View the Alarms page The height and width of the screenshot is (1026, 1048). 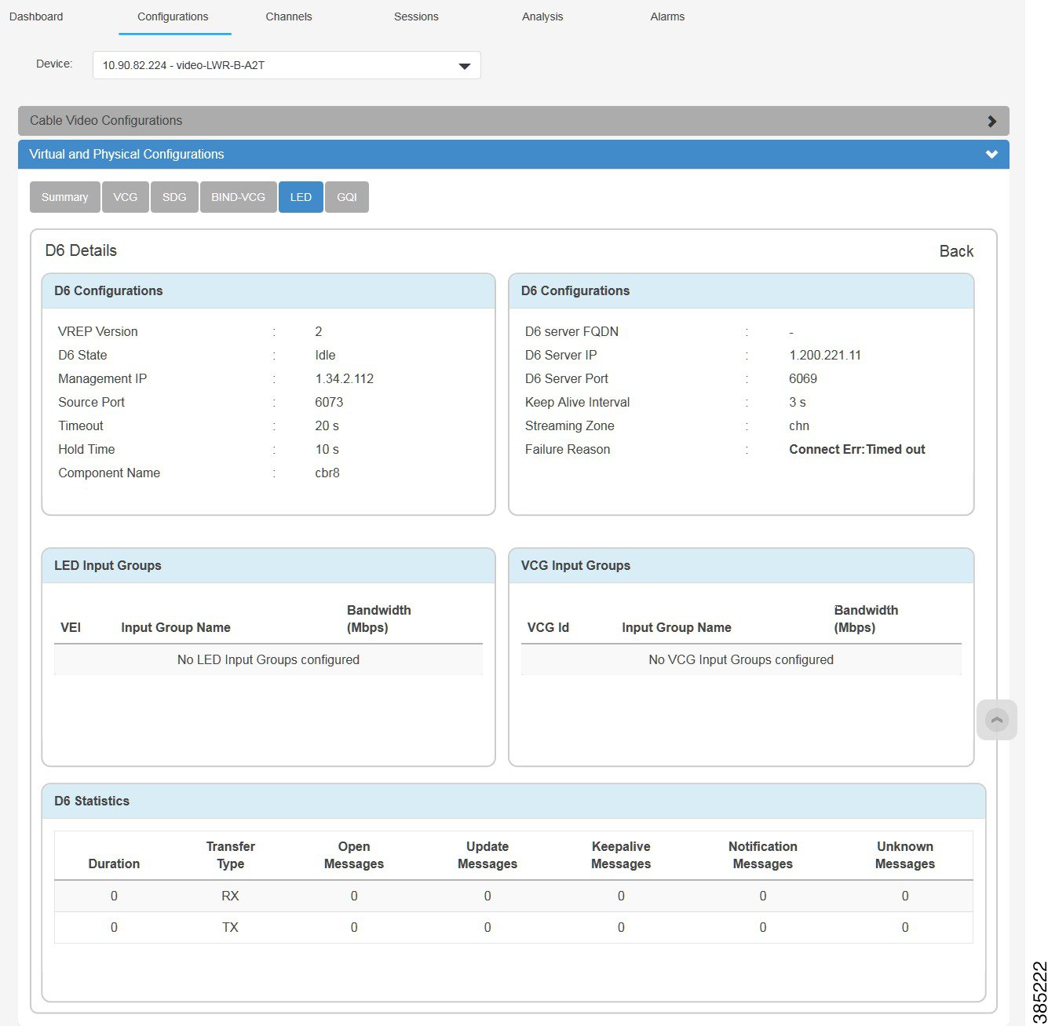[x=666, y=16]
